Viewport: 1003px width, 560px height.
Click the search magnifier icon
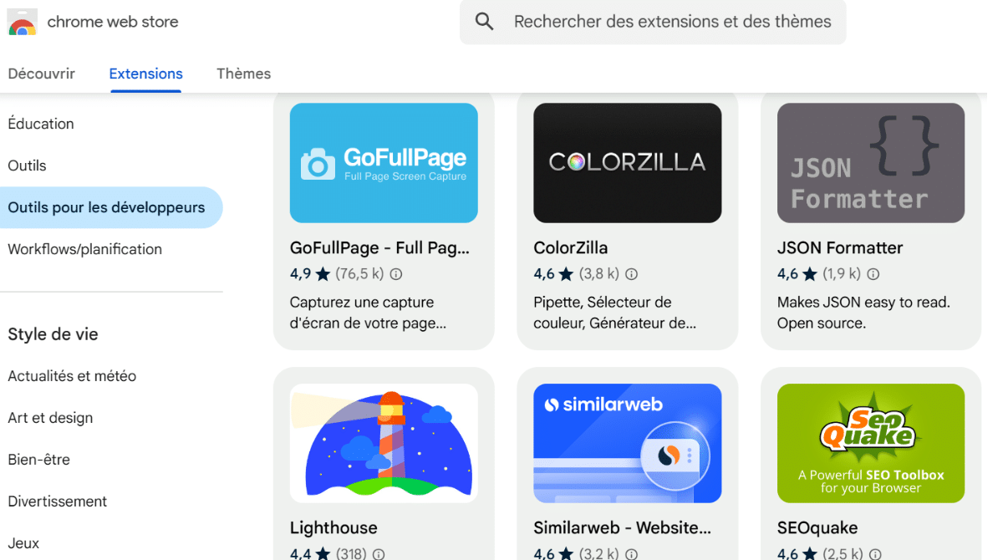click(x=484, y=22)
